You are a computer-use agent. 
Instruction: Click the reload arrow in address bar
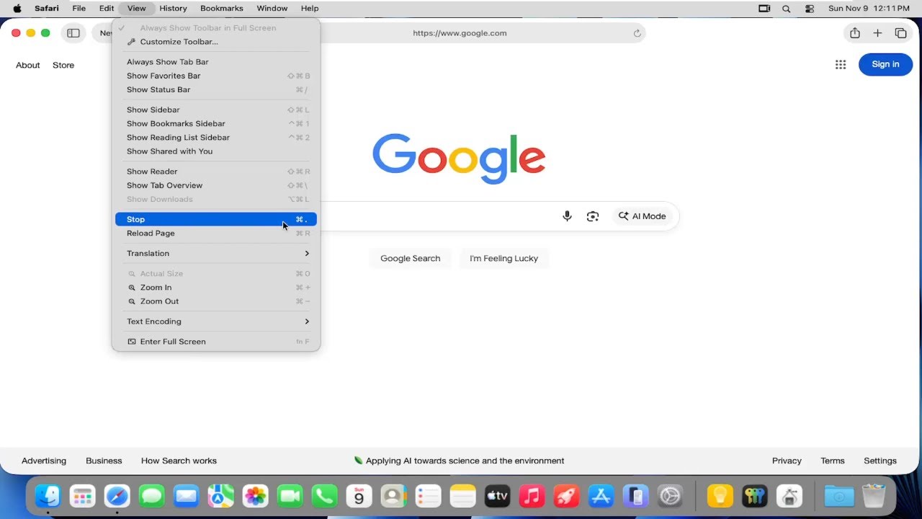637,33
